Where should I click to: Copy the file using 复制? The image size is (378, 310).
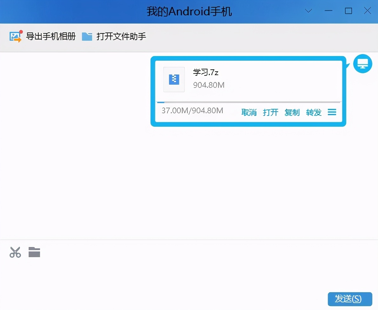(292, 112)
